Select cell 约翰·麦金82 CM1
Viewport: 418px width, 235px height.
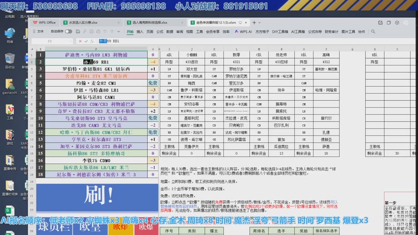[x=96, y=83]
